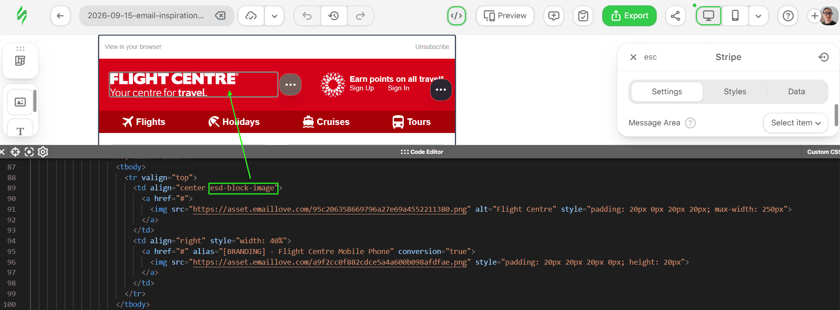Open the user profile avatar

[x=829, y=16]
